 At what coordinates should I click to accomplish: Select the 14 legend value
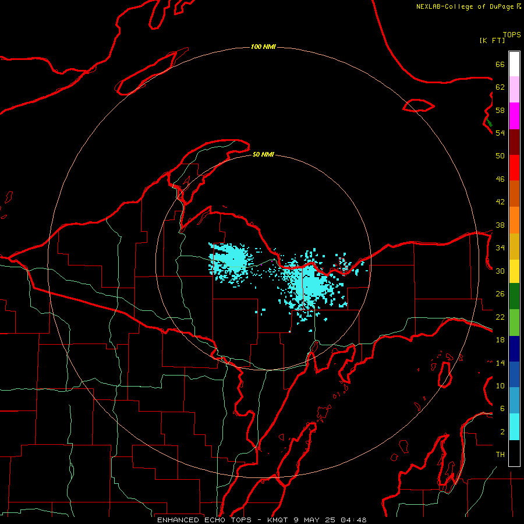(x=500, y=363)
